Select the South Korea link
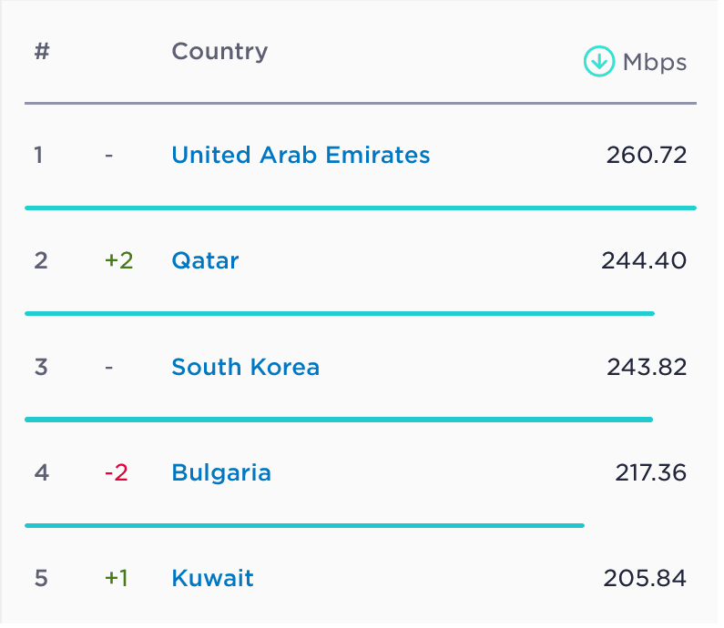Image resolution: width=724 pixels, height=628 pixels. (245, 367)
